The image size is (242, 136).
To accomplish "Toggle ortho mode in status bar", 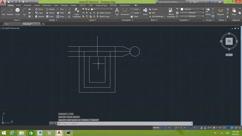I will pyautogui.click(x=172, y=128).
